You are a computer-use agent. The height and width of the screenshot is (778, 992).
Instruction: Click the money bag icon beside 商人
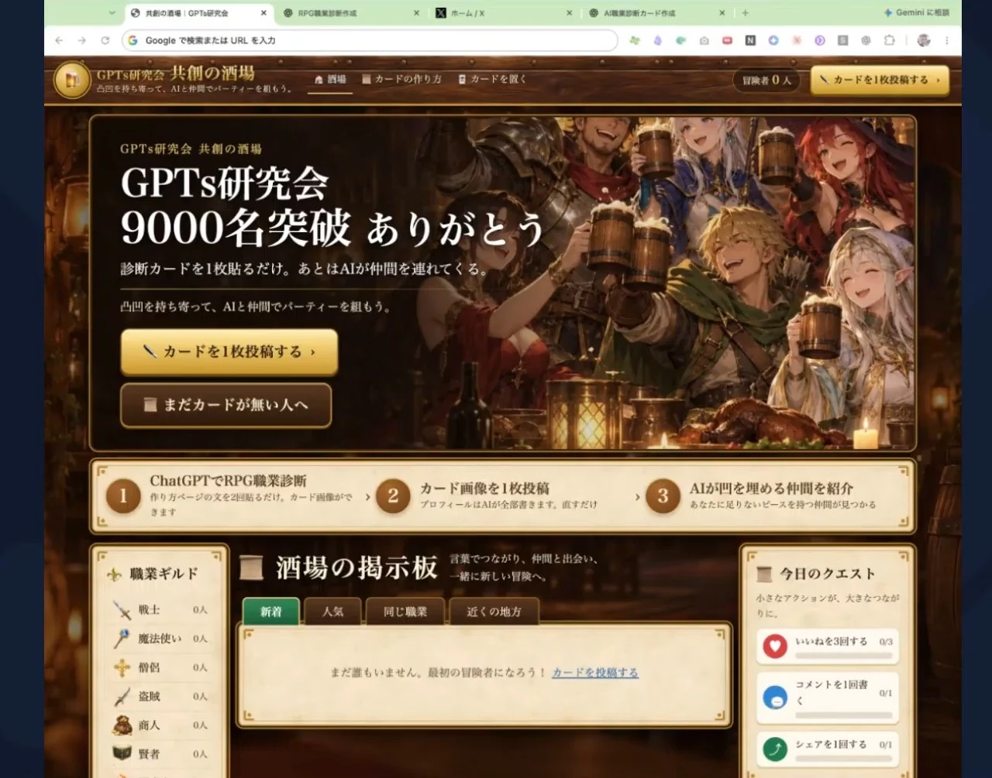pyautogui.click(x=122, y=725)
